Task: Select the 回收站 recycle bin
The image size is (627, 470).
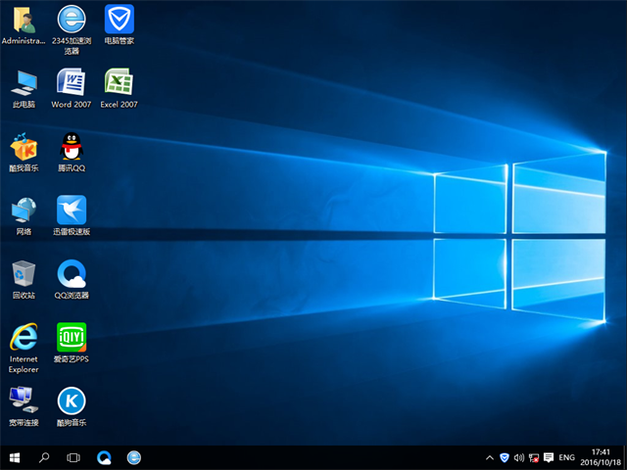Action: tap(24, 273)
